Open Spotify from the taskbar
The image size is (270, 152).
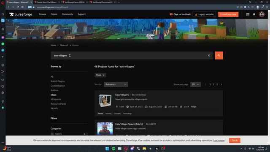(113, 149)
